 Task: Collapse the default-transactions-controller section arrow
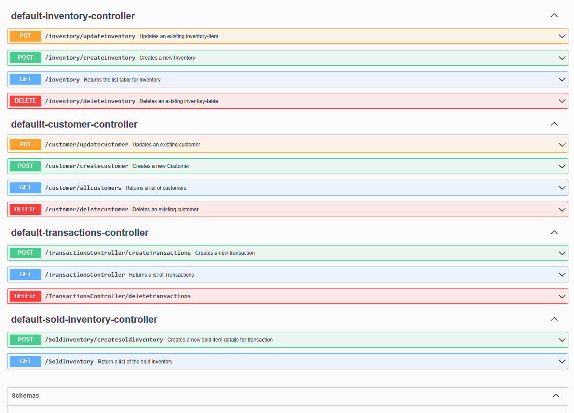[554, 232]
